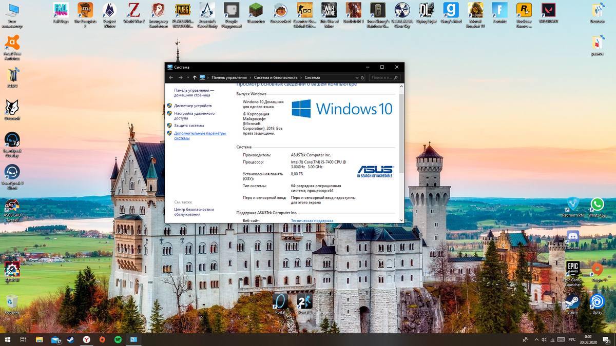Open the notification center icon
This screenshot has width=616, height=346.
606,339
